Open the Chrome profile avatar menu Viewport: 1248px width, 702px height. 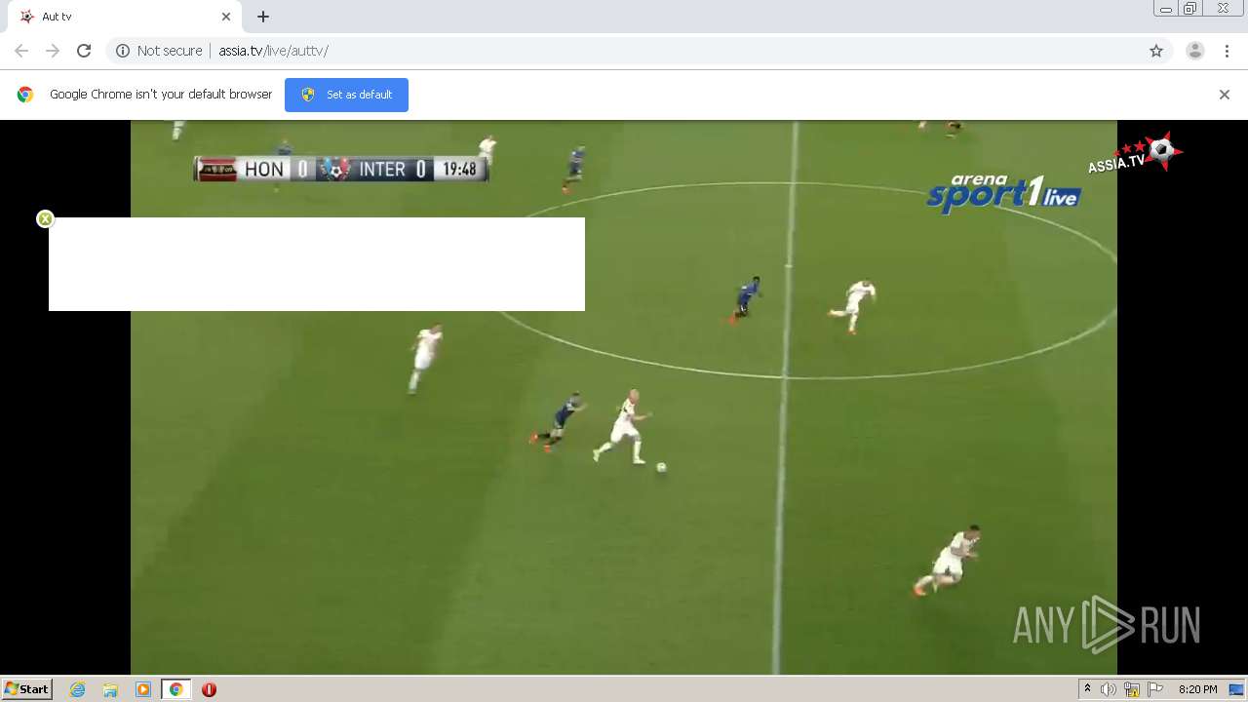[1195, 51]
